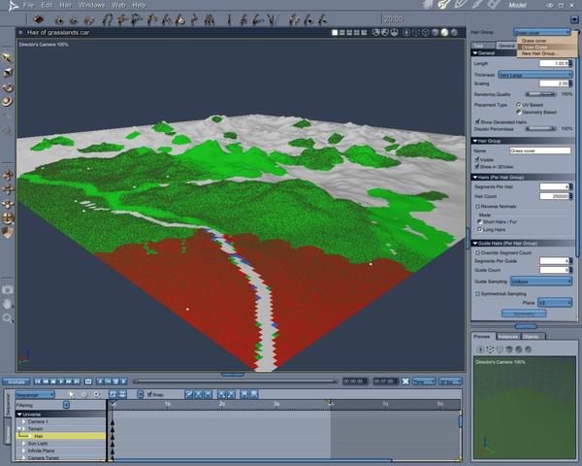Collapse the Universe tree node
The height and width of the screenshot is (466, 582).
point(19,415)
